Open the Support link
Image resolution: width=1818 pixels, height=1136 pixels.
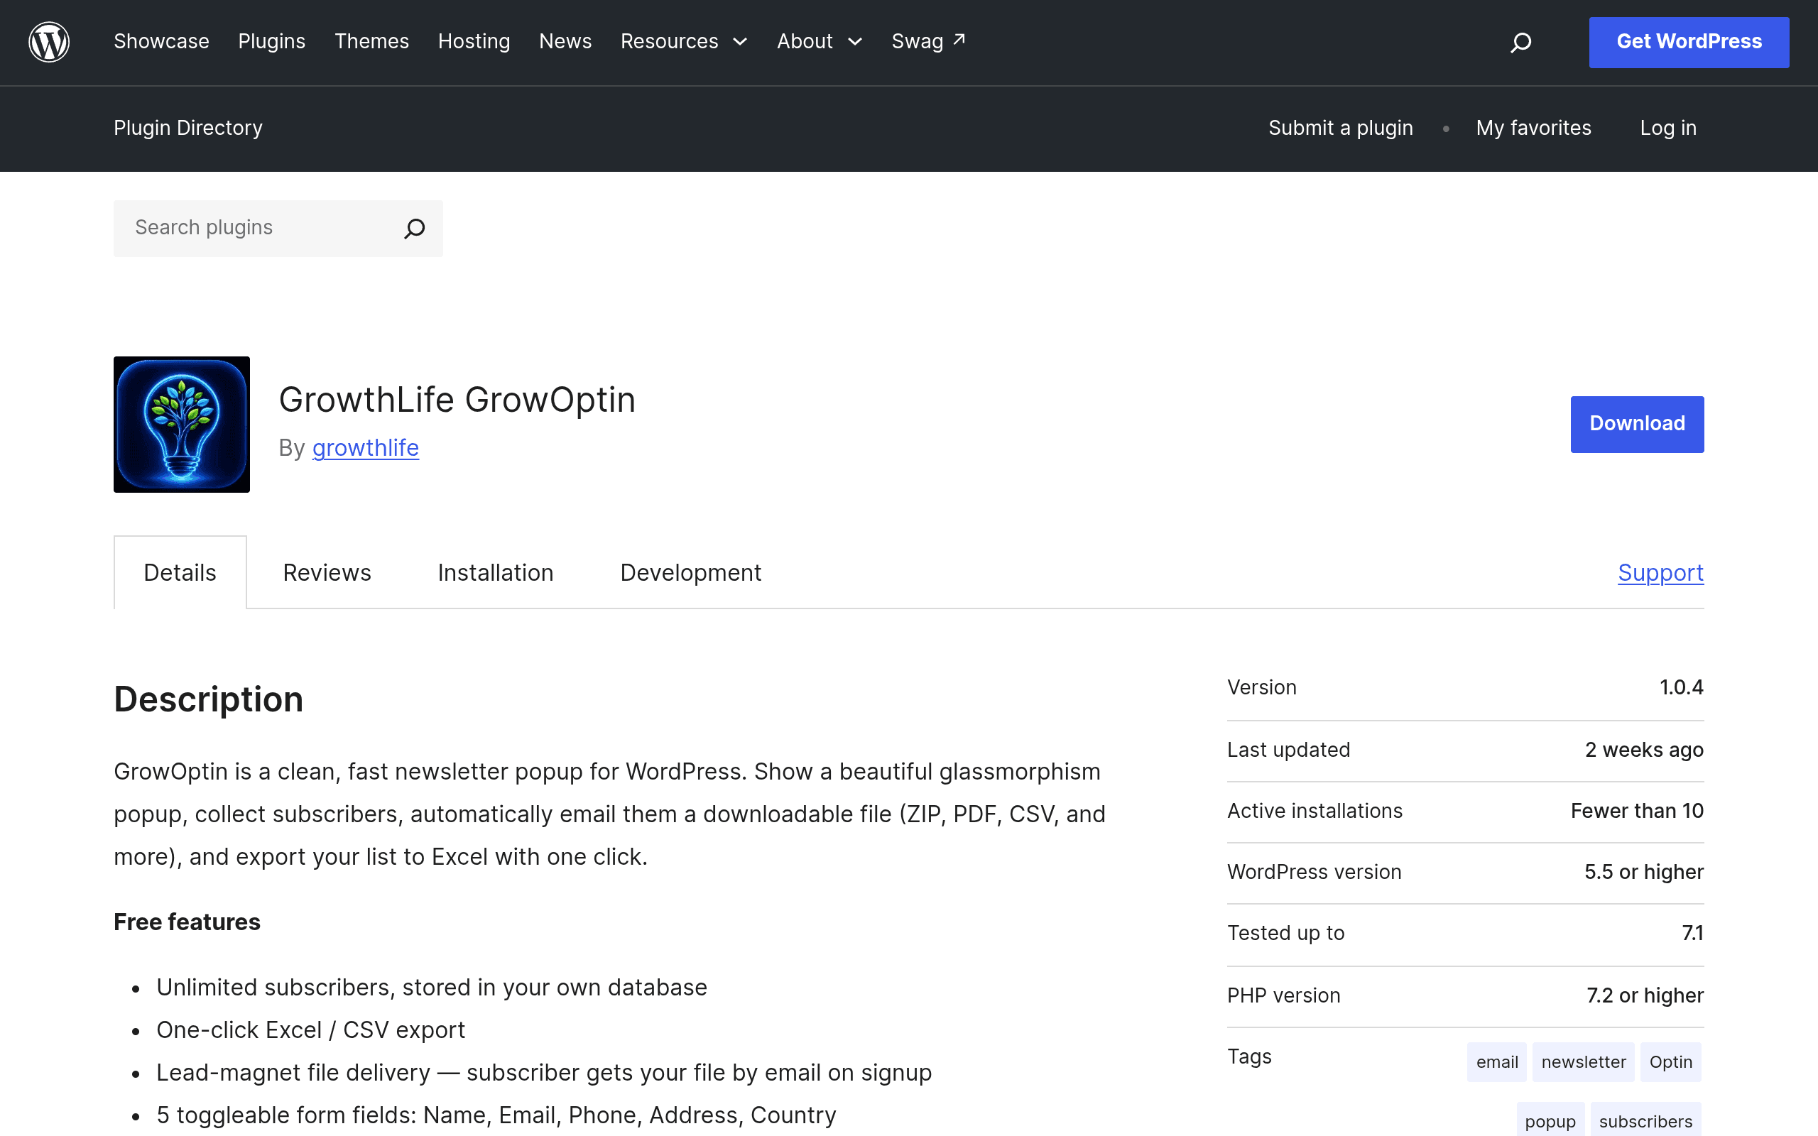1660,572
